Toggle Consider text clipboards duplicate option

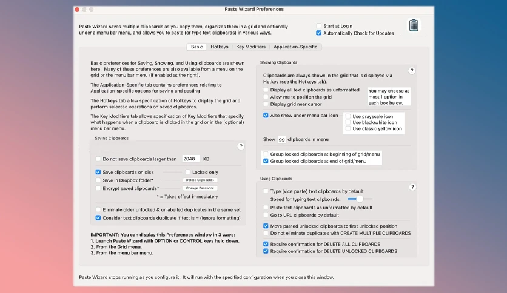click(x=98, y=218)
